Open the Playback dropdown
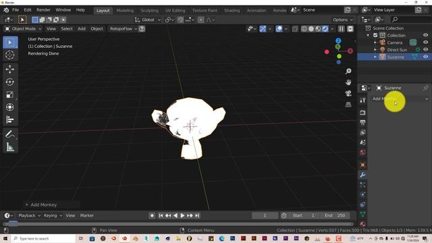This screenshot has width=432, height=243. [x=29, y=215]
